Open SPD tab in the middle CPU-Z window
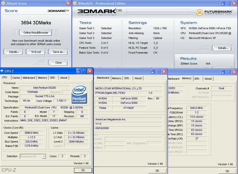 [x=127, y=78]
